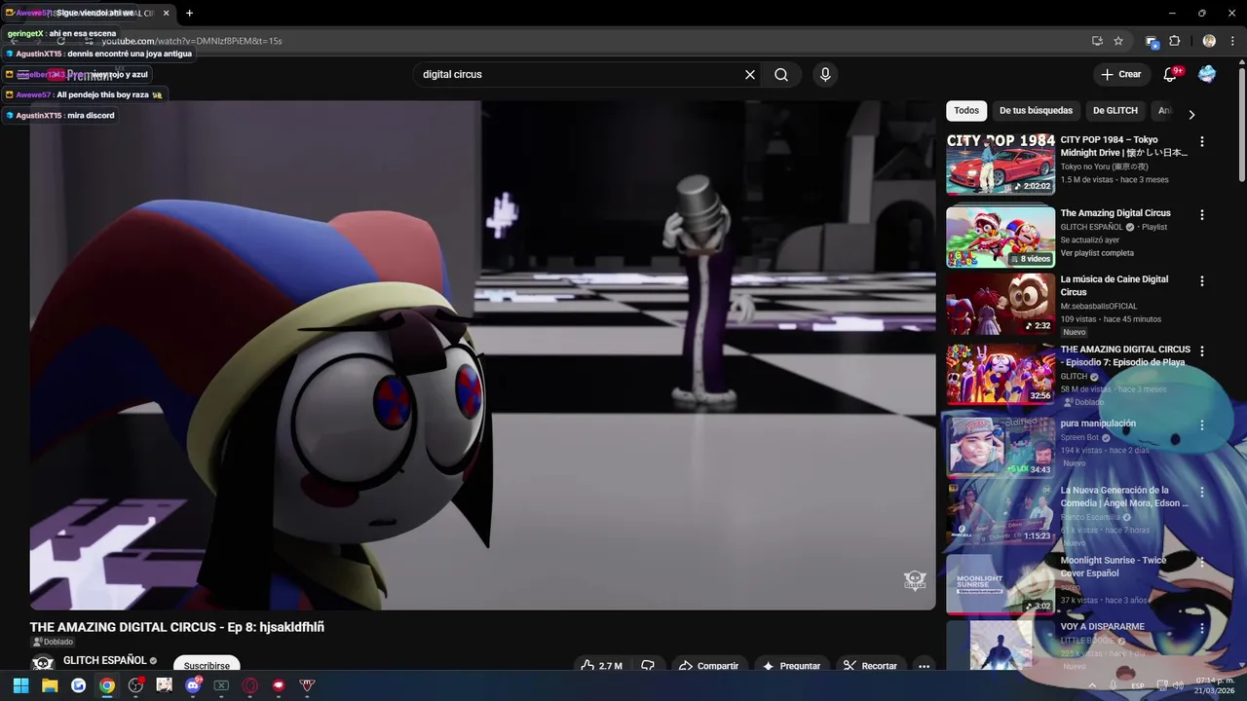Click the ESP language indicator in taskbar
The width and height of the screenshot is (1247, 701).
click(x=1138, y=685)
